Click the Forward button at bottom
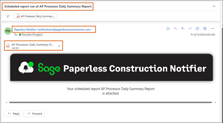Image resolution: width=223 pixels, height=123 pixels. (34, 114)
